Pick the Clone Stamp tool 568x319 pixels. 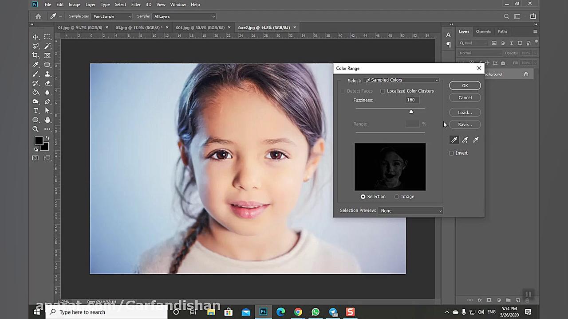click(47, 74)
